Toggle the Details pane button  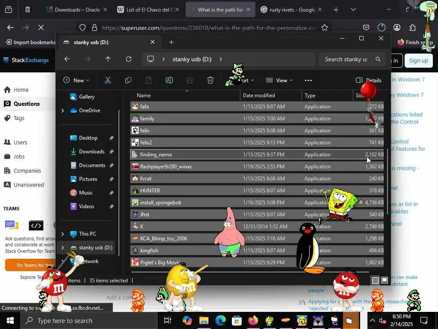tap(369, 80)
